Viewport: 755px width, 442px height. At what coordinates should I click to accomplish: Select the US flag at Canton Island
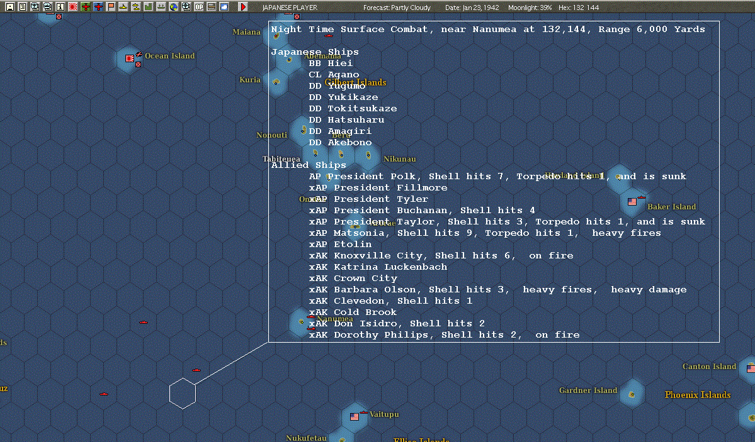[x=751, y=369]
